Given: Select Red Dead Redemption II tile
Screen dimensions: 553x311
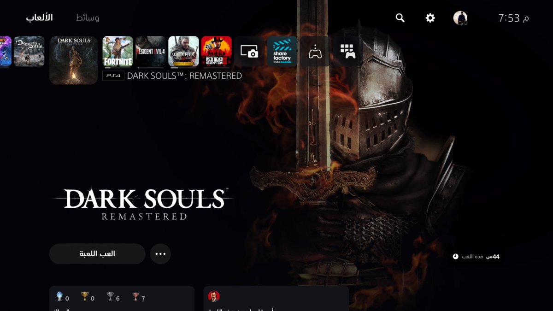Looking at the screenshot, I should tap(217, 51).
